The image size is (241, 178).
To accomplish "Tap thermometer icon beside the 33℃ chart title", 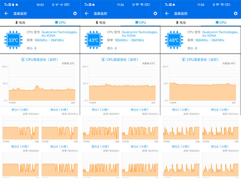I will [23, 60].
